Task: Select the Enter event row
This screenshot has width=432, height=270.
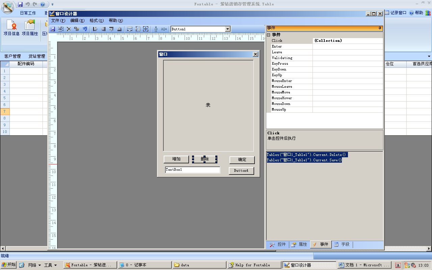Action: click(325, 46)
